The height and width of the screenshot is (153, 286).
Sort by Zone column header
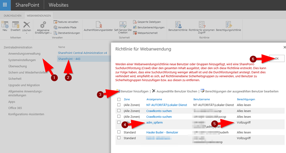pos(127,99)
